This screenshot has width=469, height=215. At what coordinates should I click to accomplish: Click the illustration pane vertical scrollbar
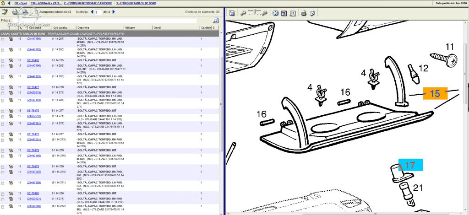[x=466, y=73]
